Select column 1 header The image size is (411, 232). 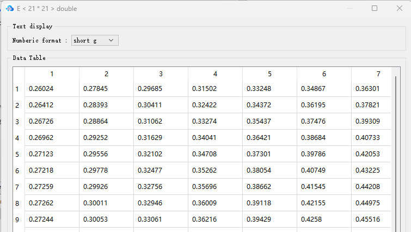click(52, 74)
